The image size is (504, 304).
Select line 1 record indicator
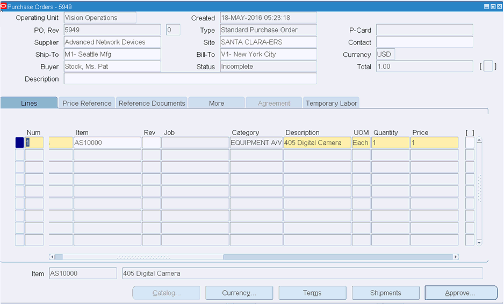19,143
